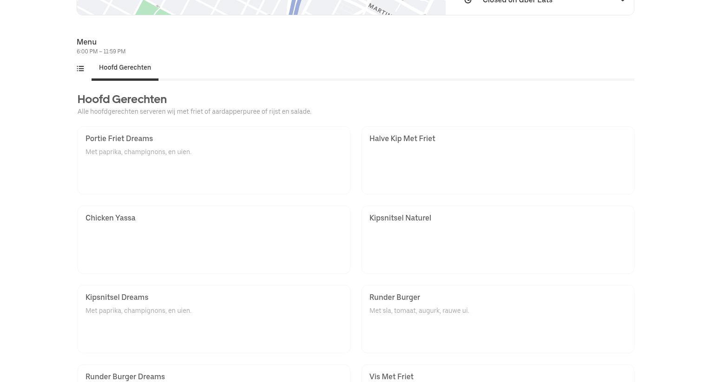Select the Hoofd Gerechten tab
This screenshot has width=711, height=382.
tap(125, 68)
